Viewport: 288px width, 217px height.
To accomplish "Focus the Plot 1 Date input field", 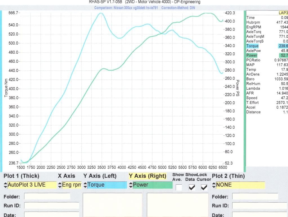I will click(x=52, y=214).
